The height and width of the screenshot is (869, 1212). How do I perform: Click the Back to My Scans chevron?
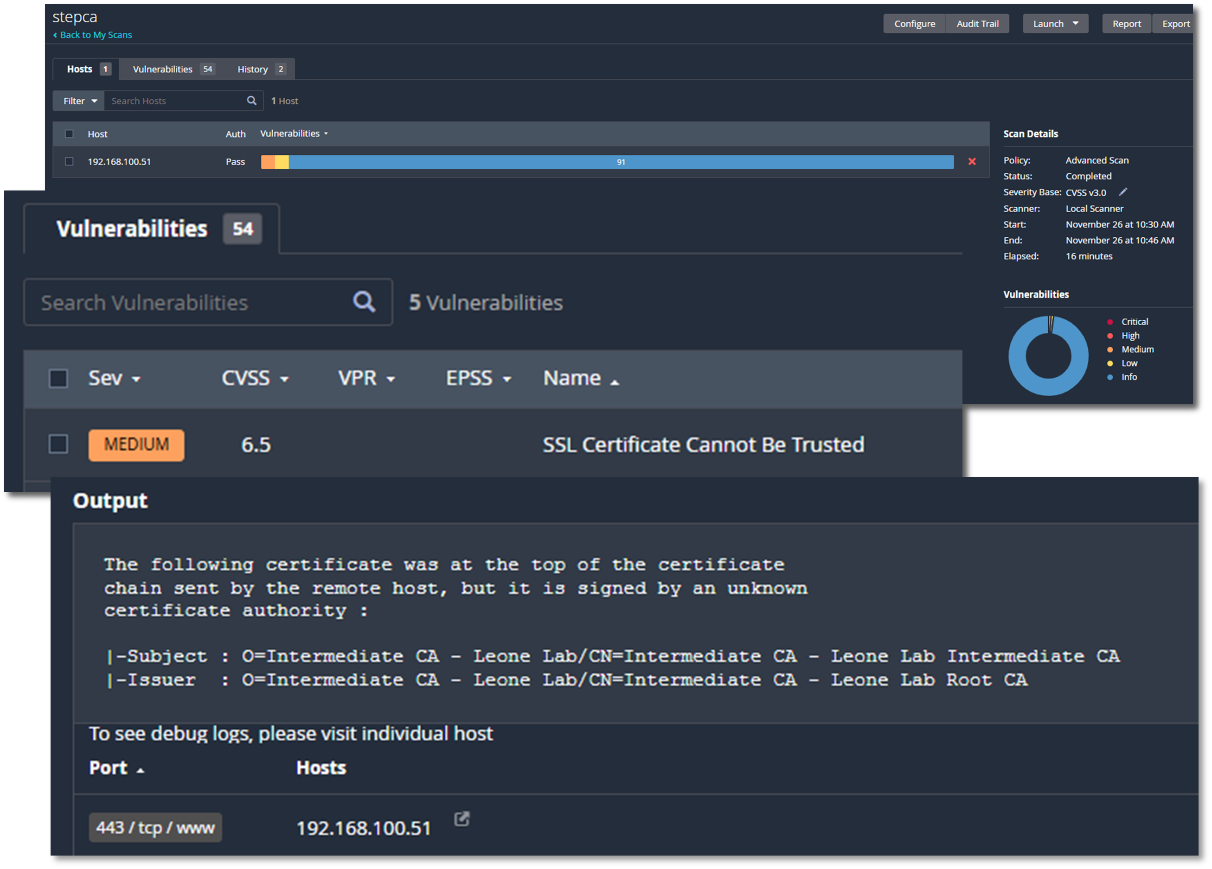click(55, 35)
